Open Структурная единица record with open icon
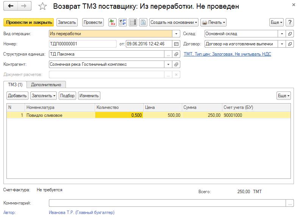Image resolution: width=300 pixels, height=217 pixels. tap(176, 54)
